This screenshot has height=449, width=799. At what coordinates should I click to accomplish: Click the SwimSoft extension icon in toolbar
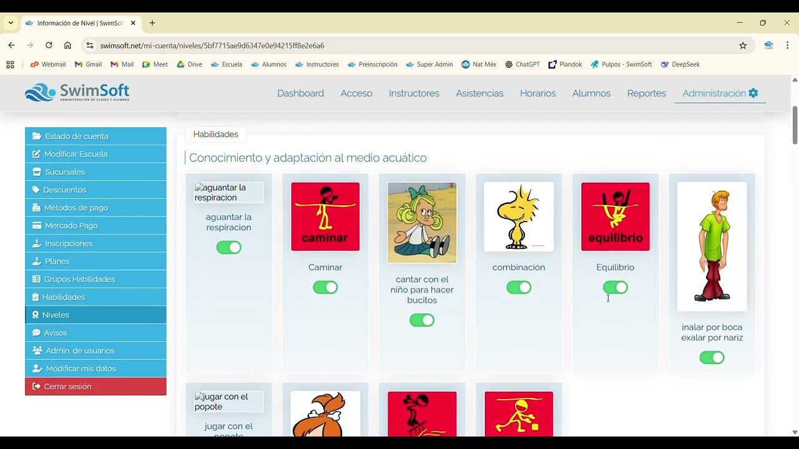(768, 46)
